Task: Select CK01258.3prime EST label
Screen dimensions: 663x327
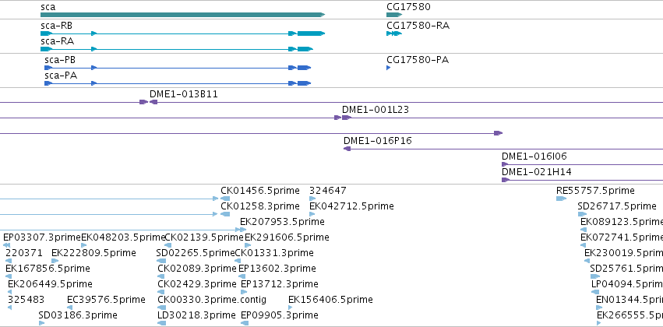Action: coord(260,206)
